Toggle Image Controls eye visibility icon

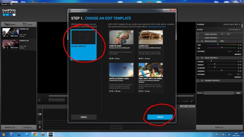coord(202,58)
